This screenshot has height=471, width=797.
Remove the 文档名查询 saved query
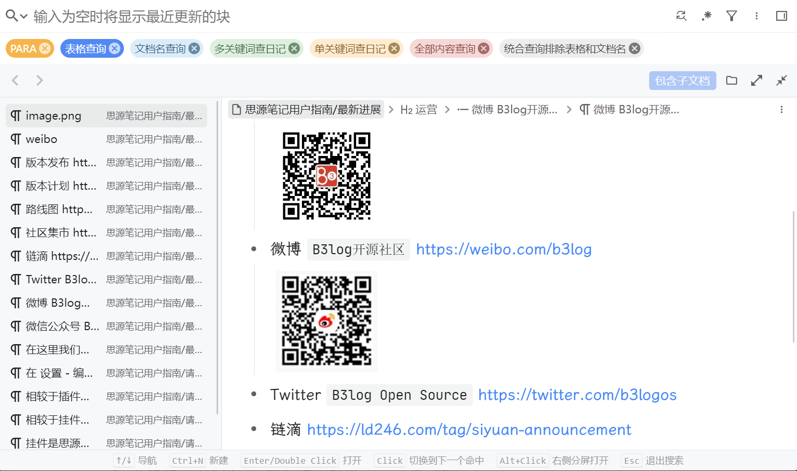pyautogui.click(x=194, y=48)
